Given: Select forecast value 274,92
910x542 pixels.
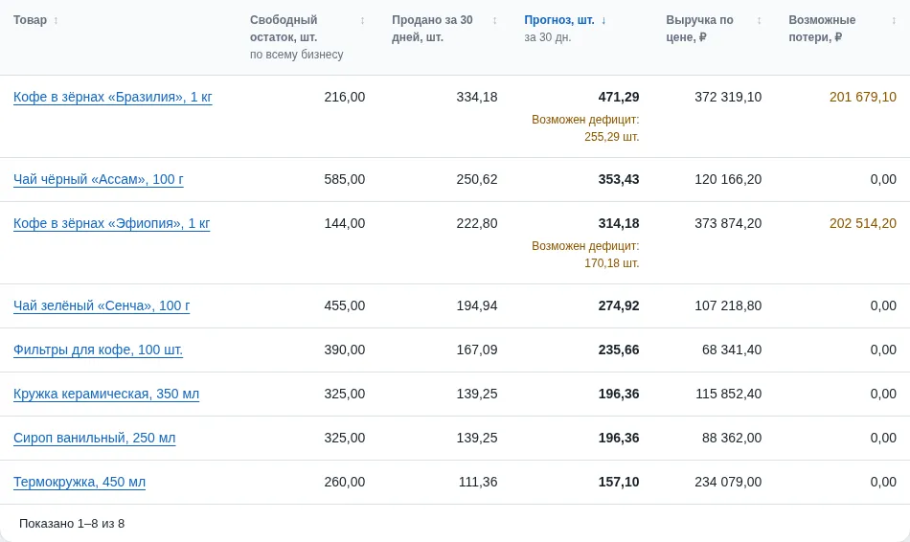Looking at the screenshot, I should 619,305.
